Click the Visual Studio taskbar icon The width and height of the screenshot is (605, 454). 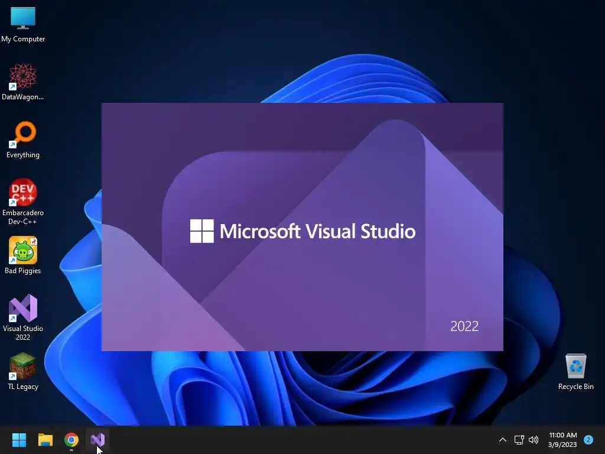tap(97, 440)
